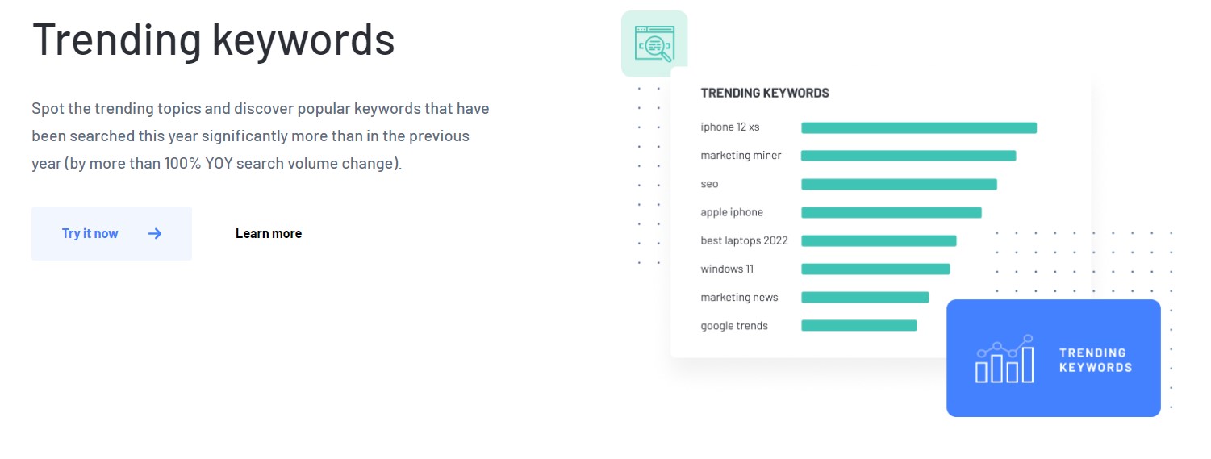Screen dimensions: 1211x459
Task: Click the apple iphone bar
Action: [891, 212]
